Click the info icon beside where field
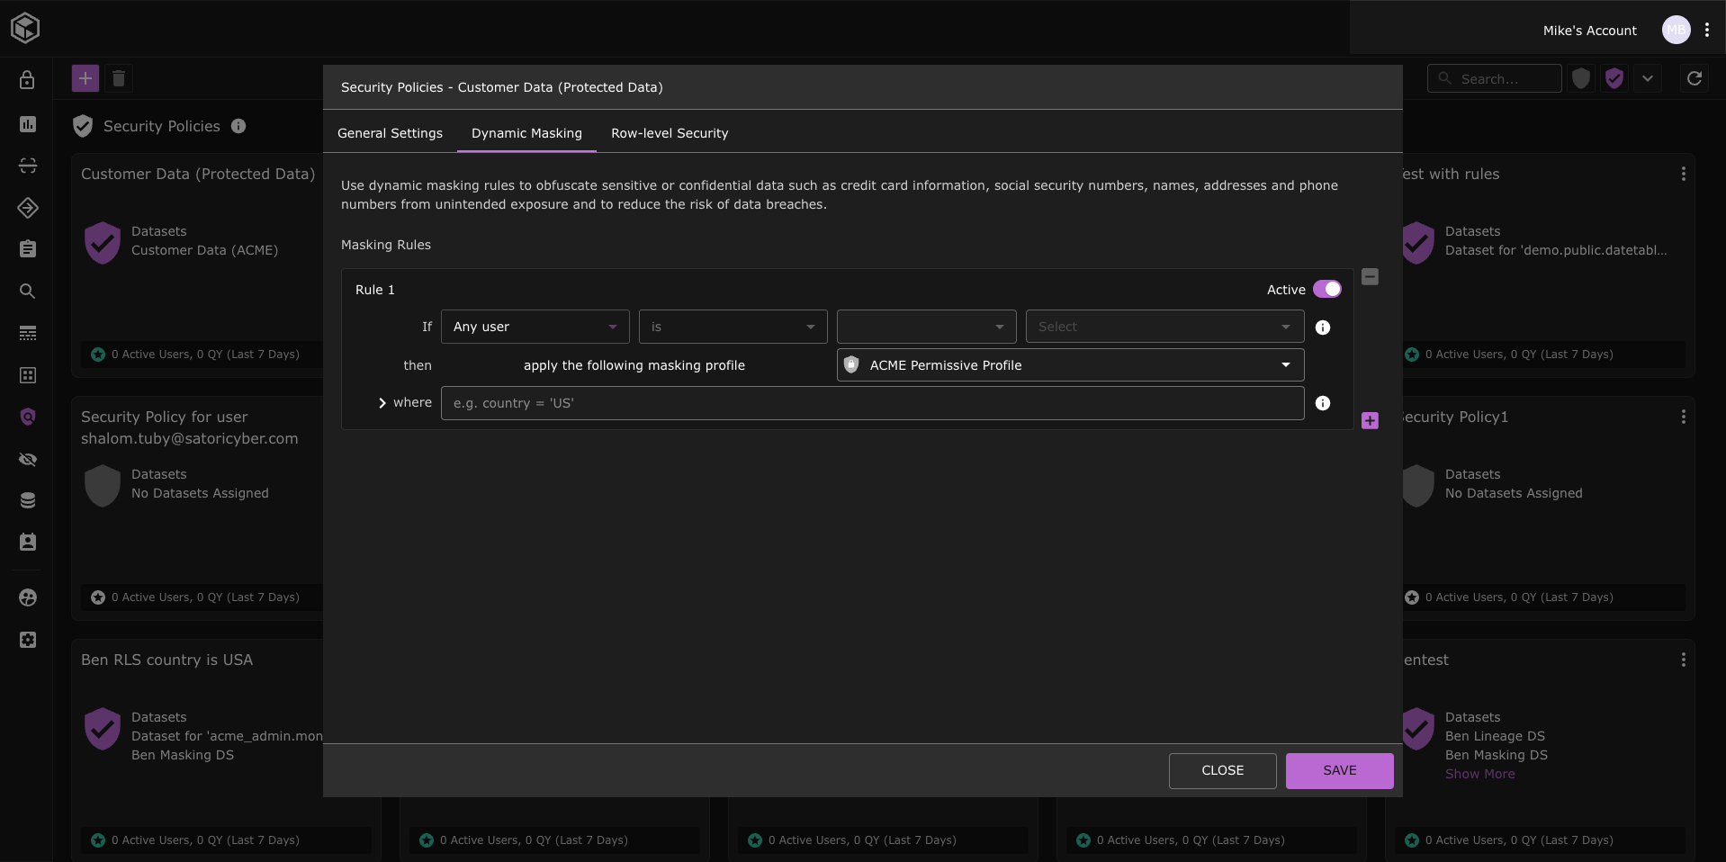This screenshot has height=862, width=1726. coord(1322,403)
